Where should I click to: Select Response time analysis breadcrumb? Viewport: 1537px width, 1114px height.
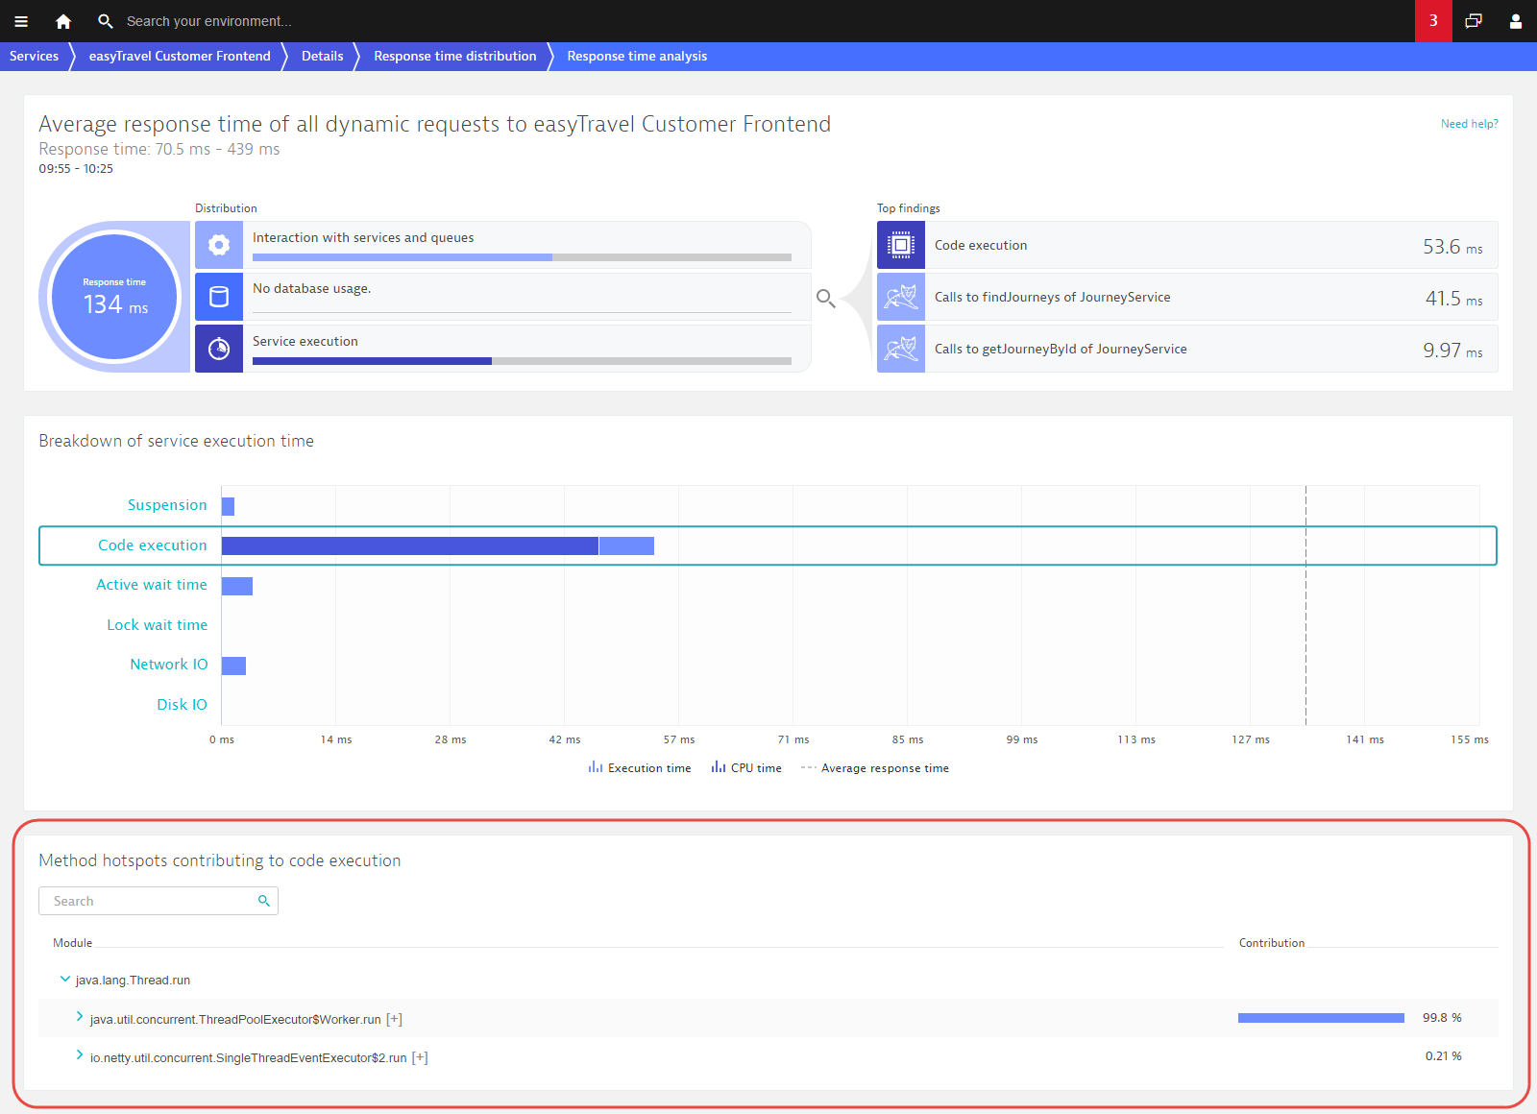click(637, 56)
